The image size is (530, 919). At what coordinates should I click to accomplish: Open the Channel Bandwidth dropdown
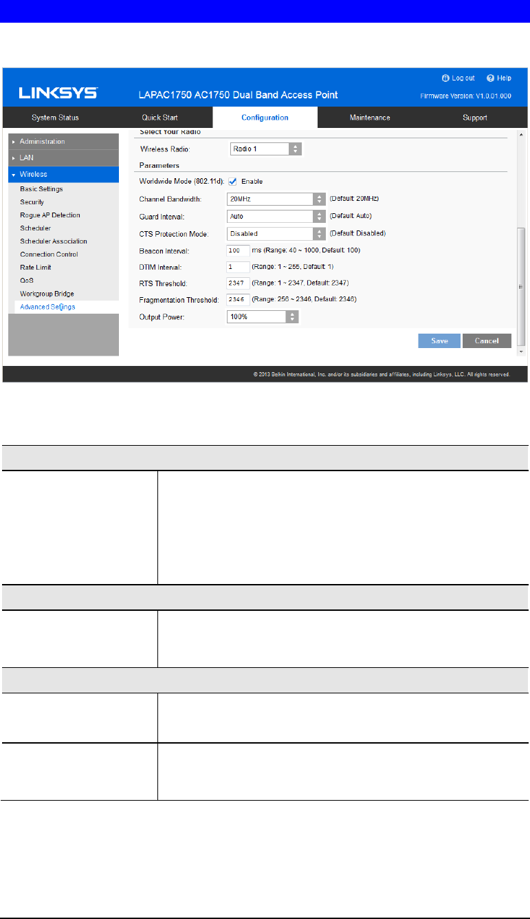click(276, 199)
